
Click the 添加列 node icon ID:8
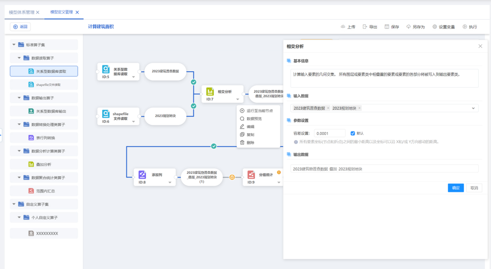click(x=142, y=175)
